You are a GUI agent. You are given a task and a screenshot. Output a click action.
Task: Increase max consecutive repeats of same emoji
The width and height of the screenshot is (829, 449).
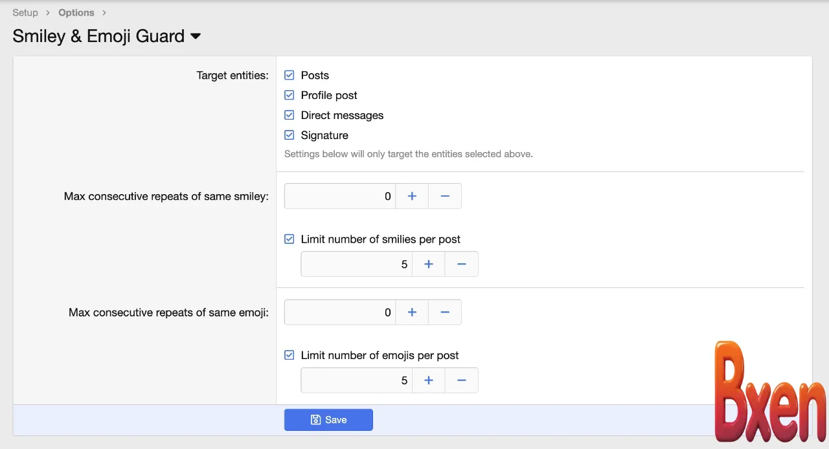[412, 312]
